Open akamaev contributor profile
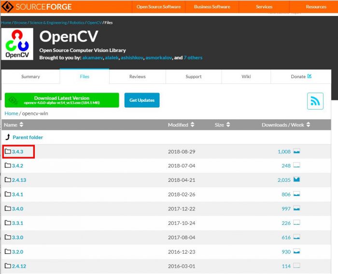Image resolution: width=338 pixels, height=274 pixels. pyautogui.click(x=93, y=57)
